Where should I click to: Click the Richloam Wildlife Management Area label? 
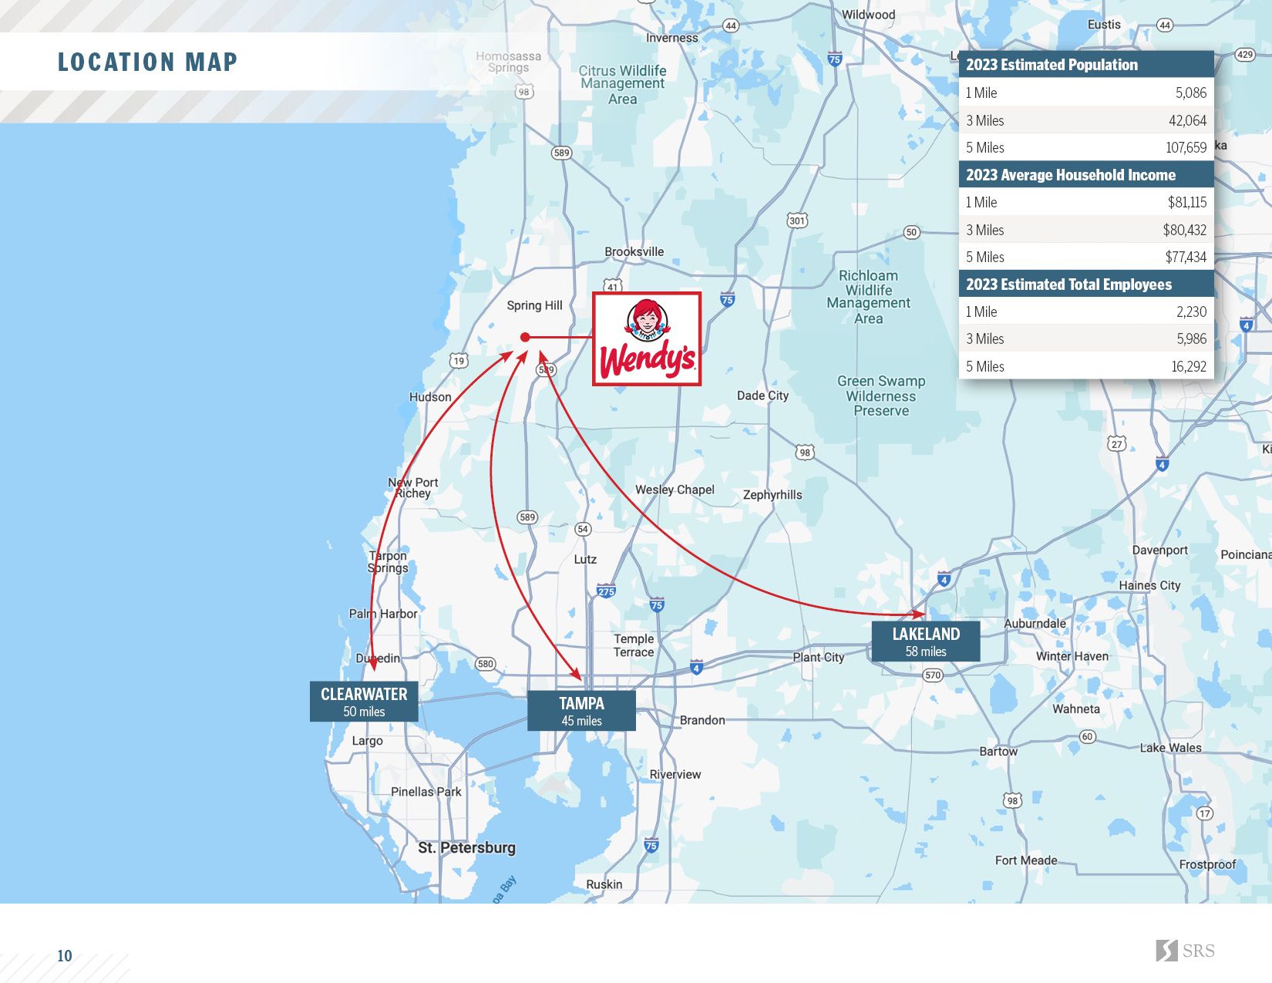(x=868, y=297)
